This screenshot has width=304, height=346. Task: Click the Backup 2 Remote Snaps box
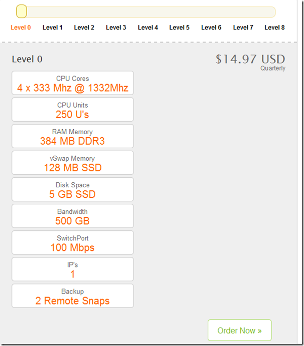tap(73, 296)
